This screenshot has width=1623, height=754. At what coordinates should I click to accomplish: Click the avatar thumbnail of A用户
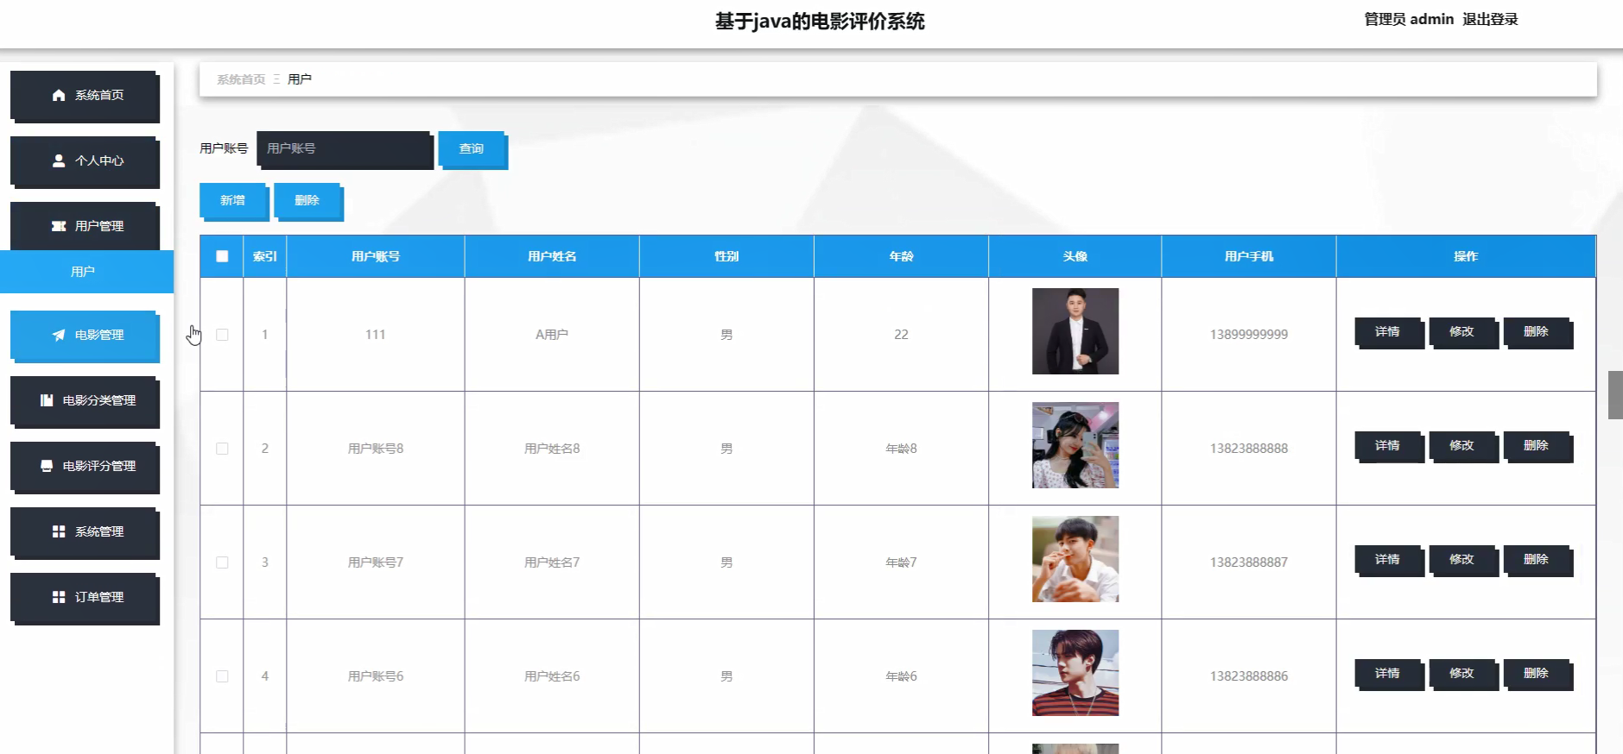pyautogui.click(x=1075, y=331)
